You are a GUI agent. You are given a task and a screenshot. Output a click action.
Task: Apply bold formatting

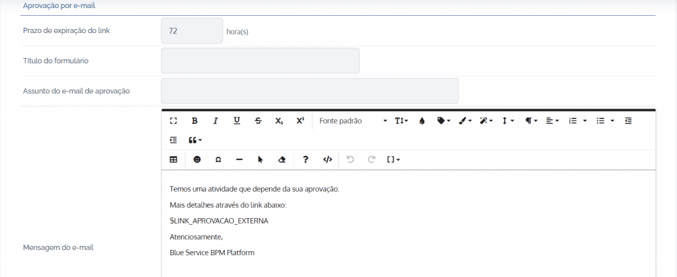tap(195, 121)
